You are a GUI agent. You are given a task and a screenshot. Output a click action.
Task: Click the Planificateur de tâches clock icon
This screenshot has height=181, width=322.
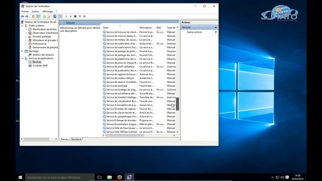[30, 29]
